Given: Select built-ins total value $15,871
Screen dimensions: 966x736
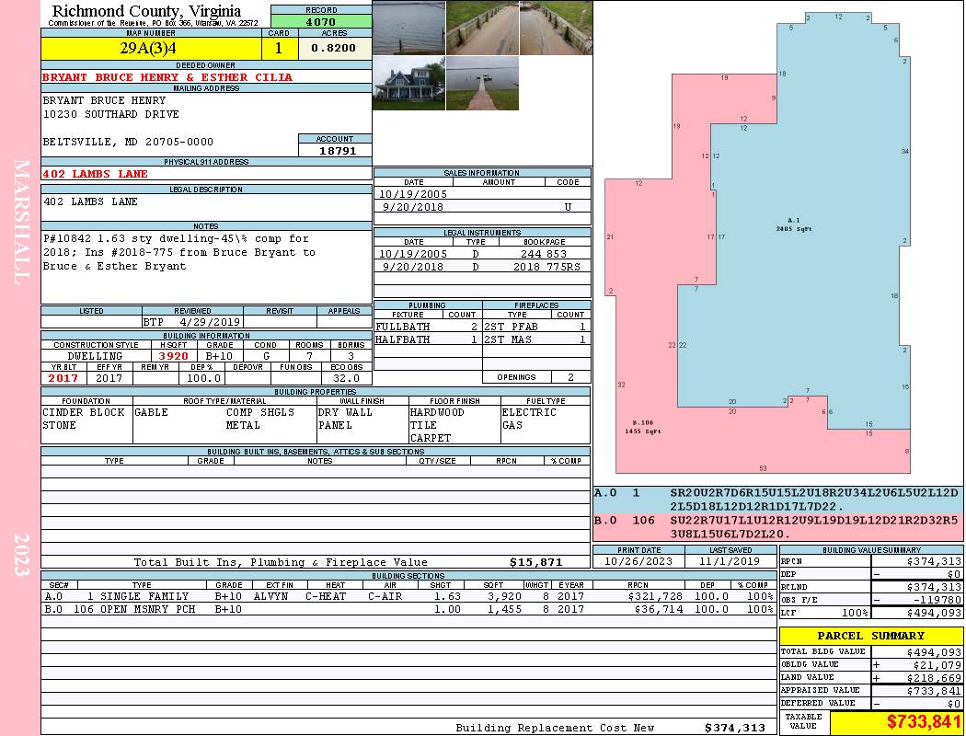Looking at the screenshot, I should tap(536, 562).
